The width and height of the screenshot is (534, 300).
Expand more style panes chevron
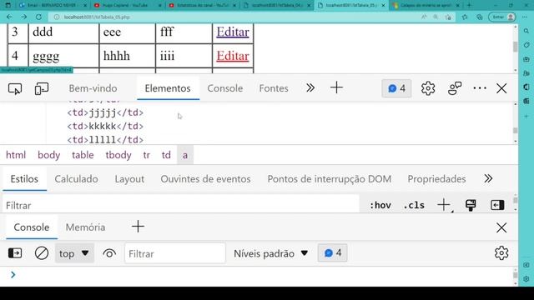pyautogui.click(x=488, y=178)
